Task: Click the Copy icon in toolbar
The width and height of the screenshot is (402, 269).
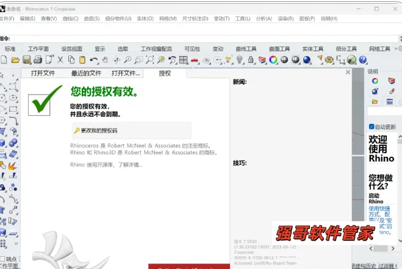Action: (71, 60)
